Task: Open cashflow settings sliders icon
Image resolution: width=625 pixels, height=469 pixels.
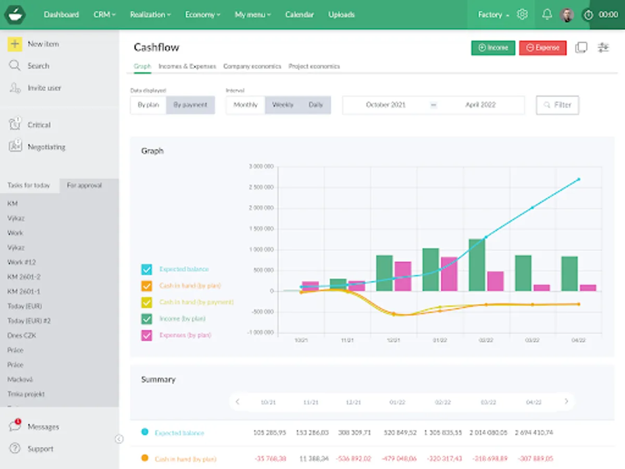Action: (x=603, y=47)
